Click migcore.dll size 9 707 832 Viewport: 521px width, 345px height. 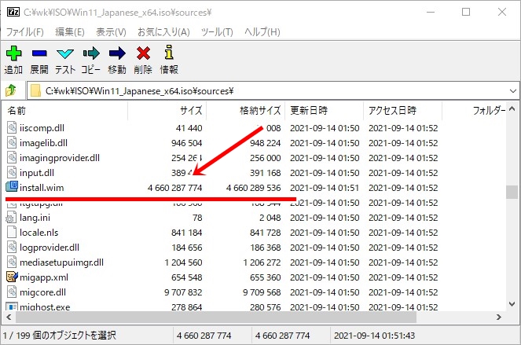(x=183, y=292)
